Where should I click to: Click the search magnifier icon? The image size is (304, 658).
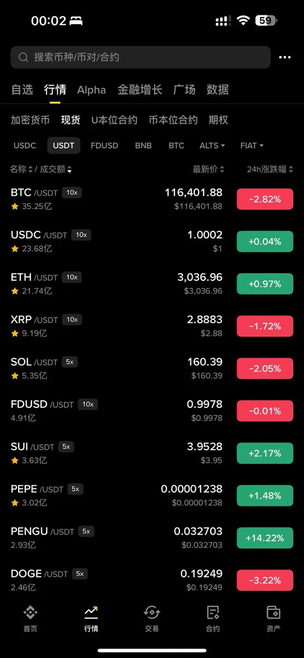(23, 57)
